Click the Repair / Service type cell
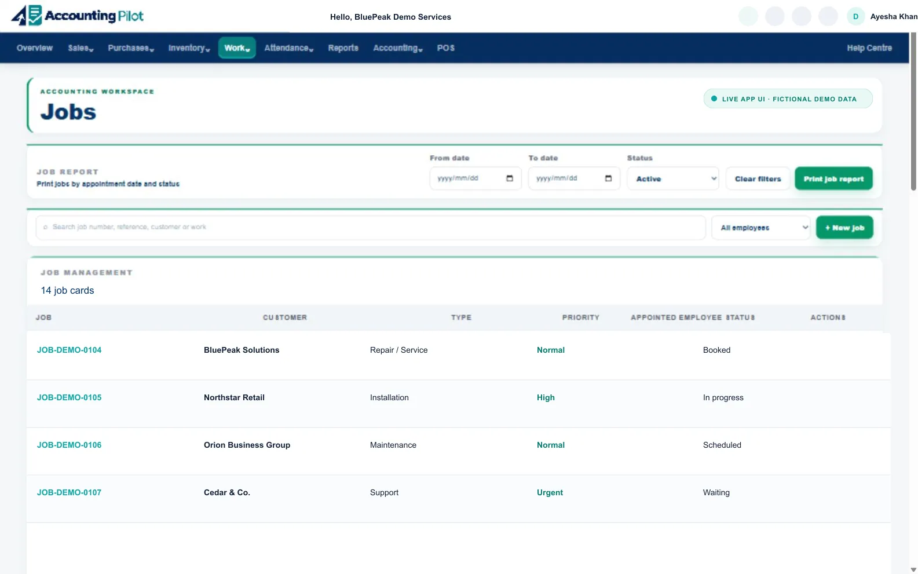This screenshot has width=918, height=574. 398,350
